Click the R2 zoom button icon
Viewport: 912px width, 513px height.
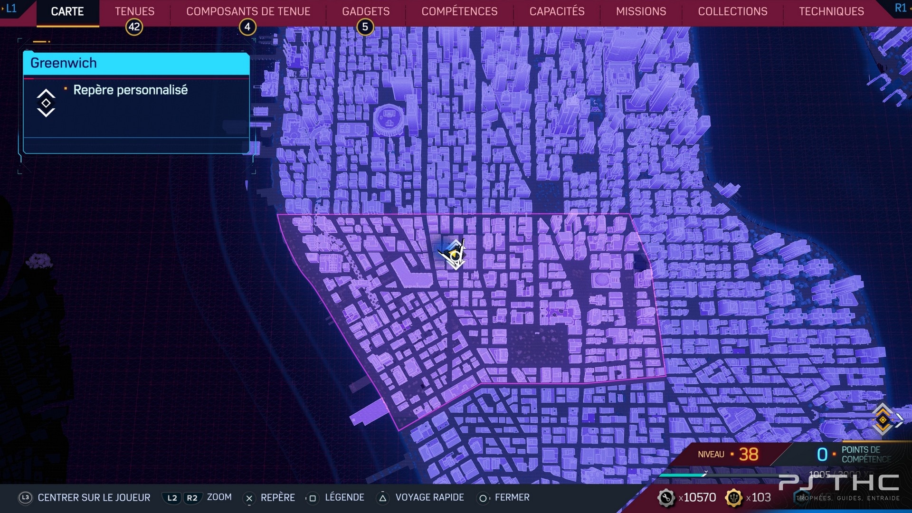[192, 498]
